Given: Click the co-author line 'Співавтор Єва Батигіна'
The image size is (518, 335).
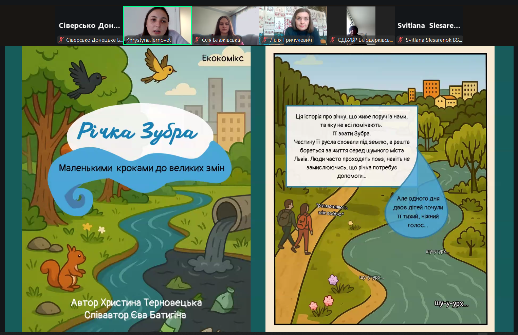Looking at the screenshot, I should (x=135, y=315).
